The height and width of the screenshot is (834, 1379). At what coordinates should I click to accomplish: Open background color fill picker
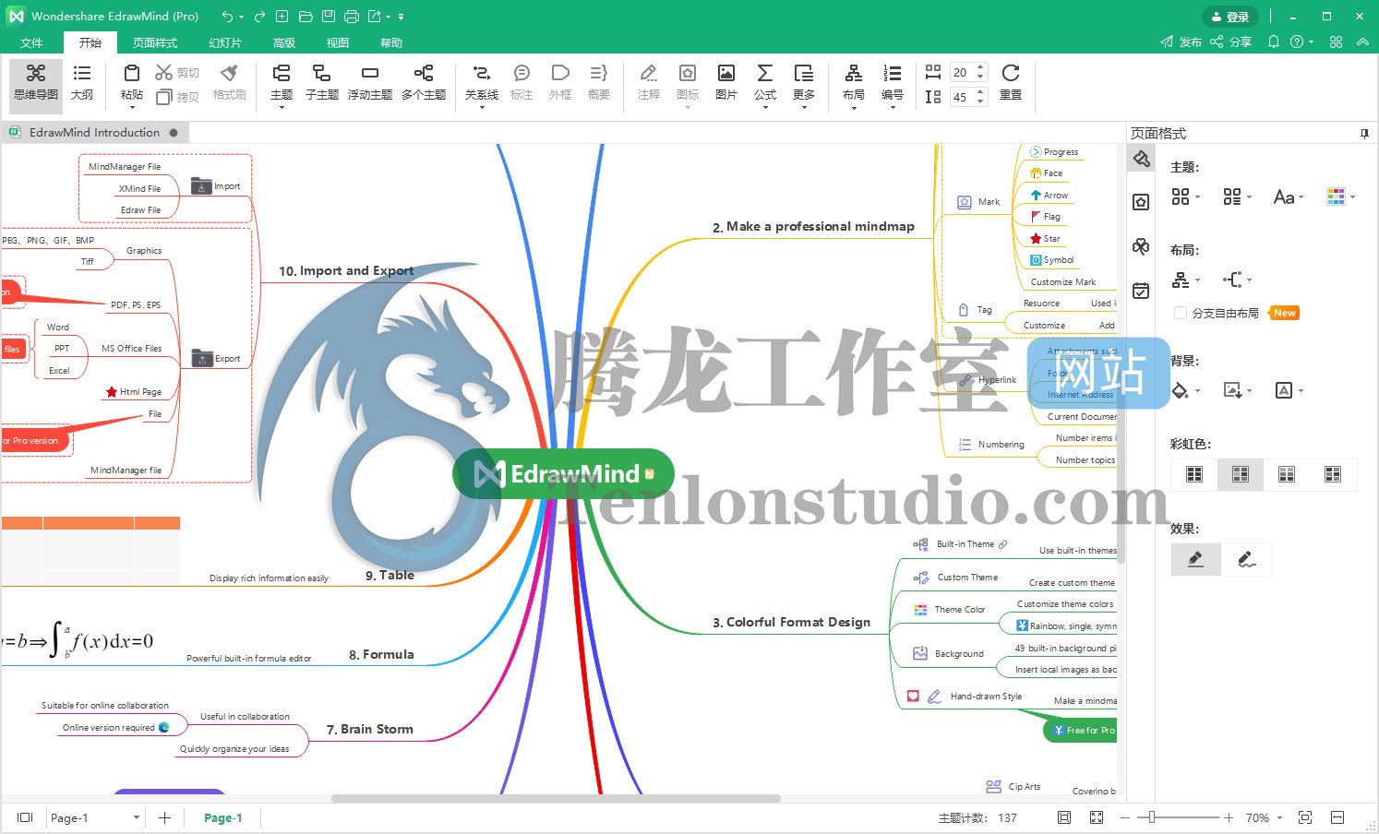[x=1185, y=390]
